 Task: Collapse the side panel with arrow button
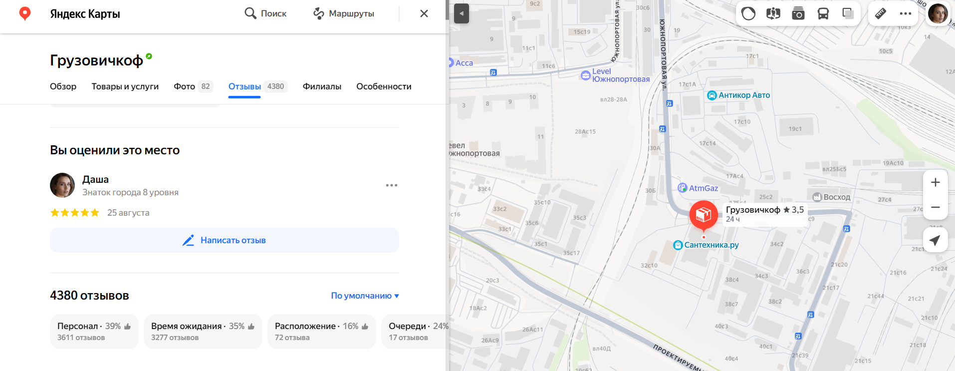[x=462, y=13]
